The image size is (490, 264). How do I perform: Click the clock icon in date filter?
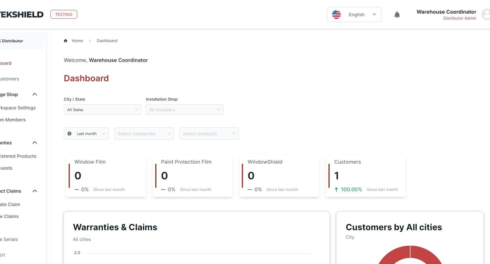coord(70,134)
